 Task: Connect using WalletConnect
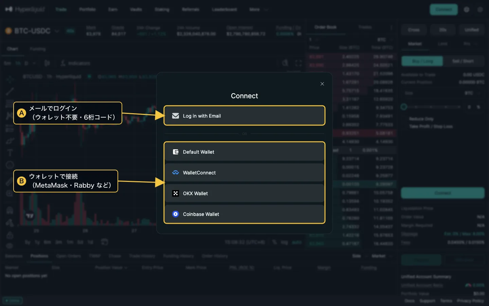point(244,173)
